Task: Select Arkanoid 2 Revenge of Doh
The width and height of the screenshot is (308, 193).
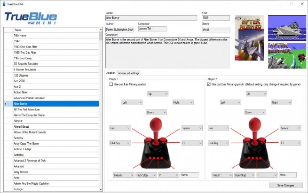Action: [x=56, y=161]
